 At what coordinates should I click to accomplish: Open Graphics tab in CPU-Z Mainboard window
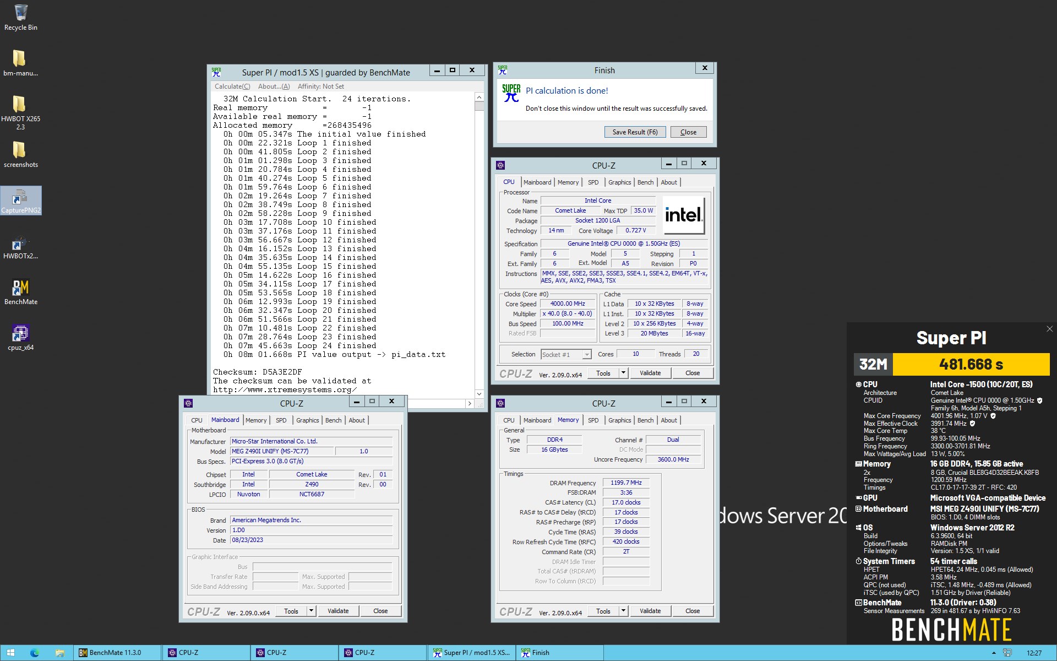tap(307, 420)
